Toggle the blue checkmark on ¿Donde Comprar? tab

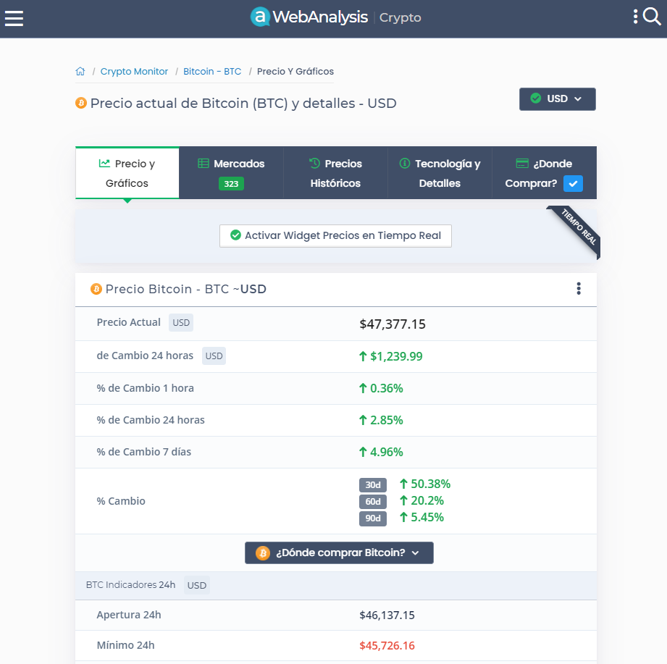pos(573,184)
